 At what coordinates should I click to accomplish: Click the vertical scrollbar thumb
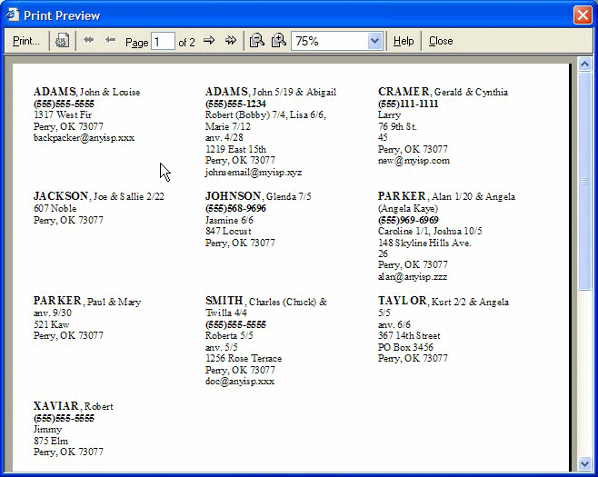pyautogui.click(x=584, y=182)
